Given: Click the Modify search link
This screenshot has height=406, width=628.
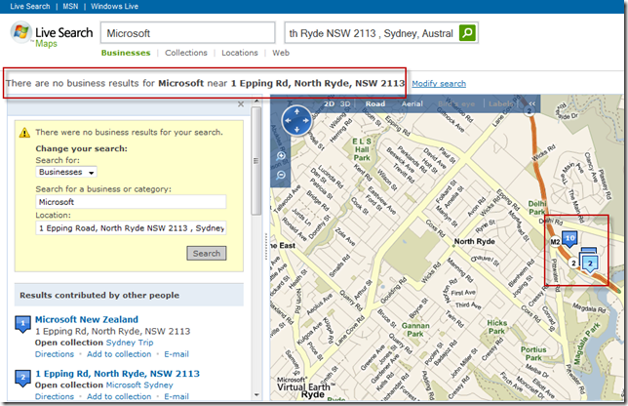Looking at the screenshot, I should click(438, 84).
